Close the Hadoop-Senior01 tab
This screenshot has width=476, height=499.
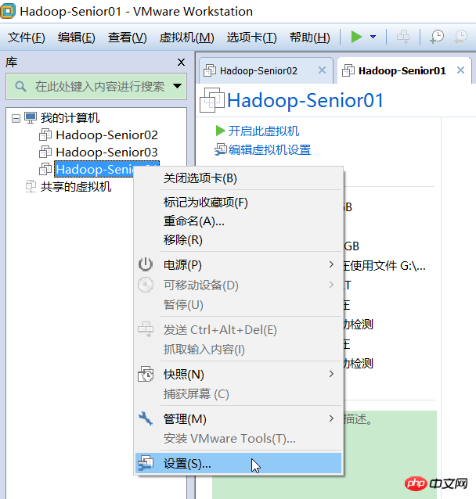460,70
